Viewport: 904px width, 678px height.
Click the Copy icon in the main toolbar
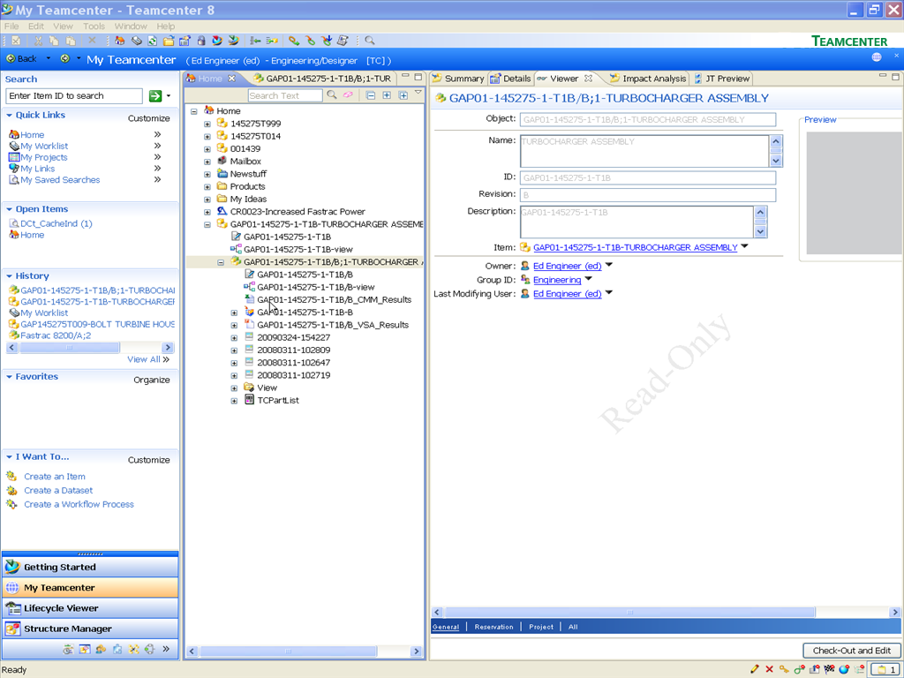(x=54, y=41)
